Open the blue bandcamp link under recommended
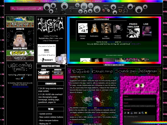The image size is (167, 125). 111,42
